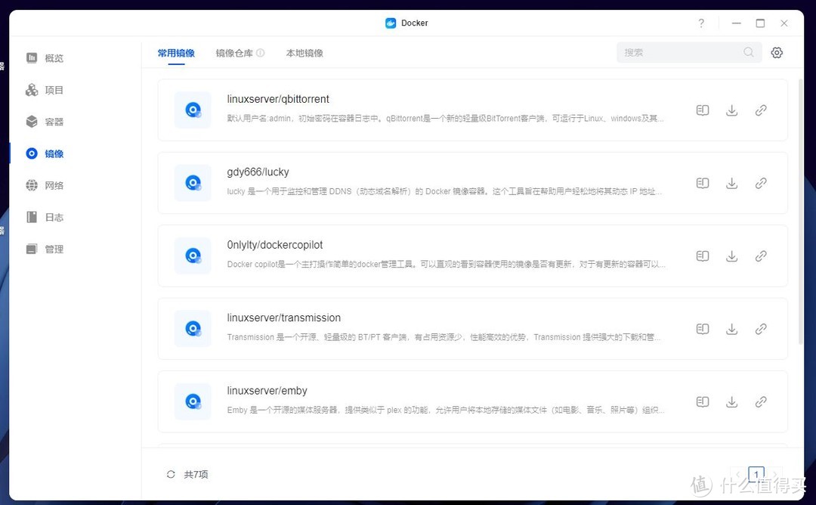Download the linuxserver/transmission image
The image size is (816, 505).
731,329
